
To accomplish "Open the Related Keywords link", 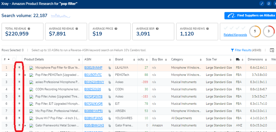I will click(x=235, y=35).
